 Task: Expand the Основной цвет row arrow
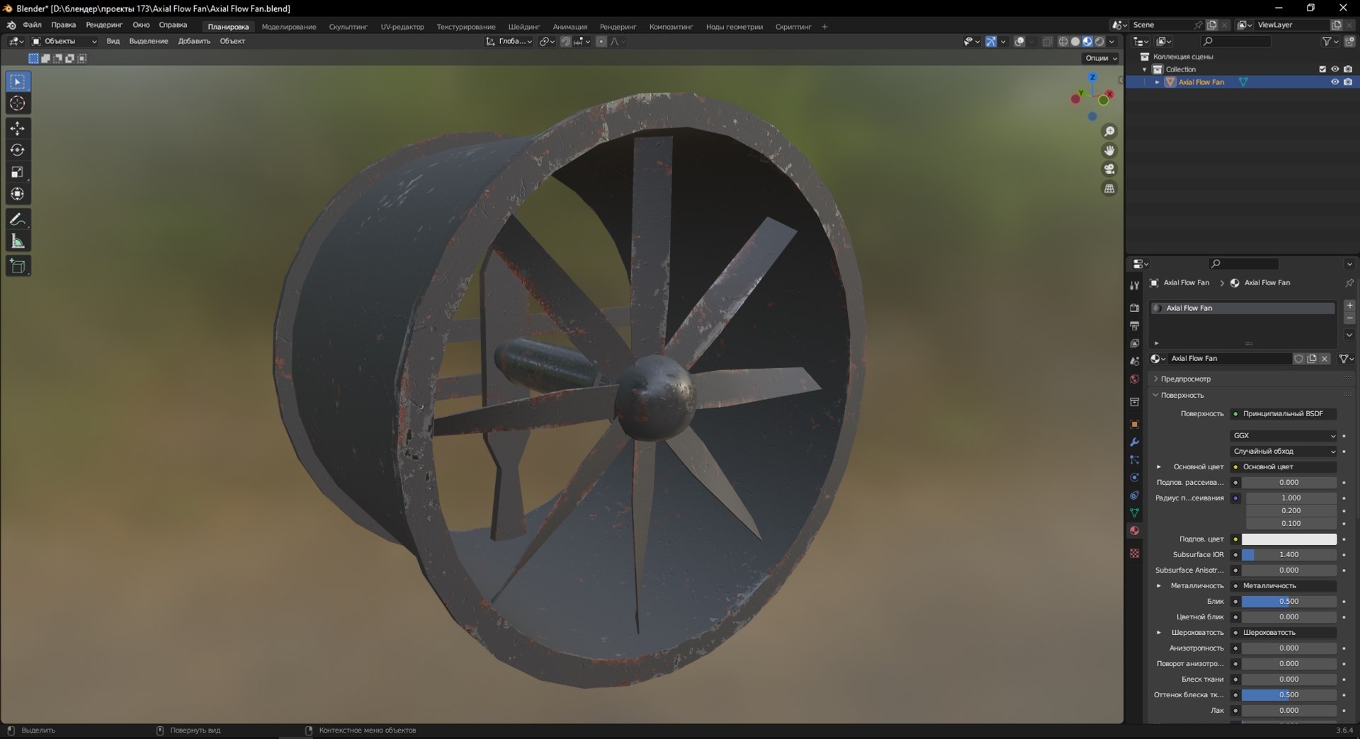(1159, 466)
